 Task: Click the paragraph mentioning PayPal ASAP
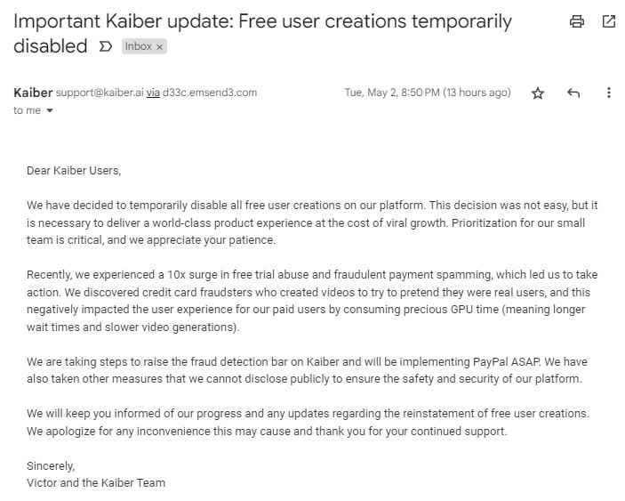coord(307,370)
